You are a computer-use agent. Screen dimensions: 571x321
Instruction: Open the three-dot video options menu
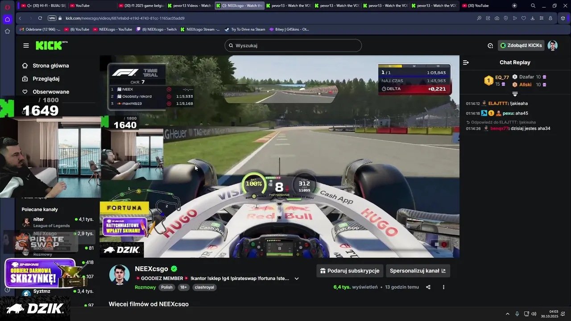click(x=443, y=287)
